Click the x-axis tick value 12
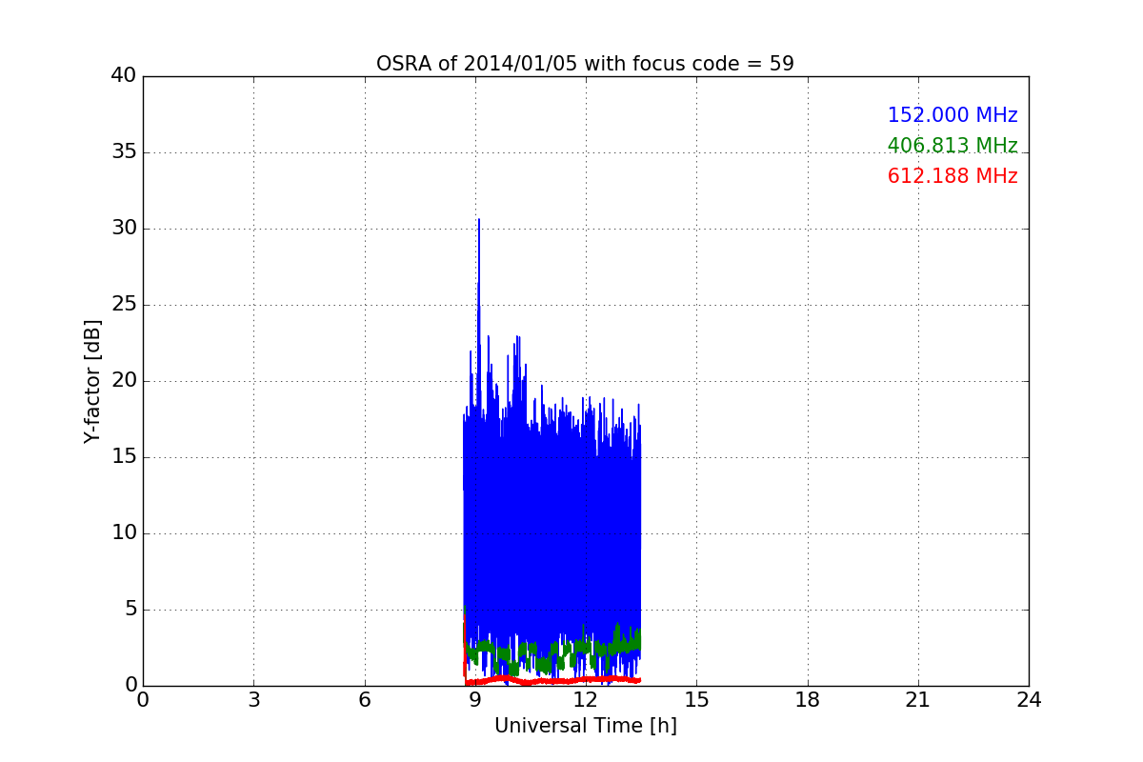 coord(585,700)
